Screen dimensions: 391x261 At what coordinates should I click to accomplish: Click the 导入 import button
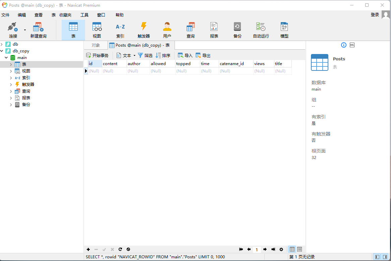[185, 56]
